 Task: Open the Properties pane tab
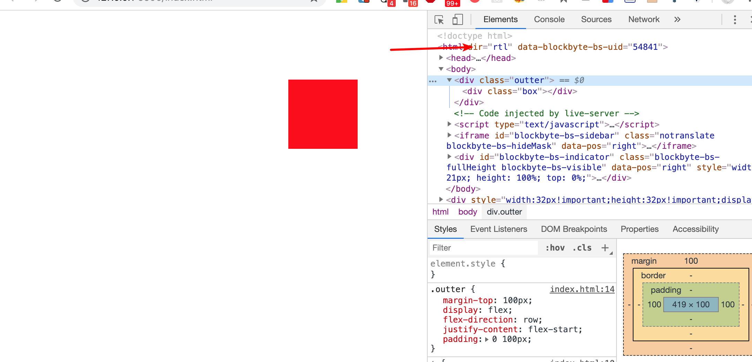pyautogui.click(x=639, y=229)
